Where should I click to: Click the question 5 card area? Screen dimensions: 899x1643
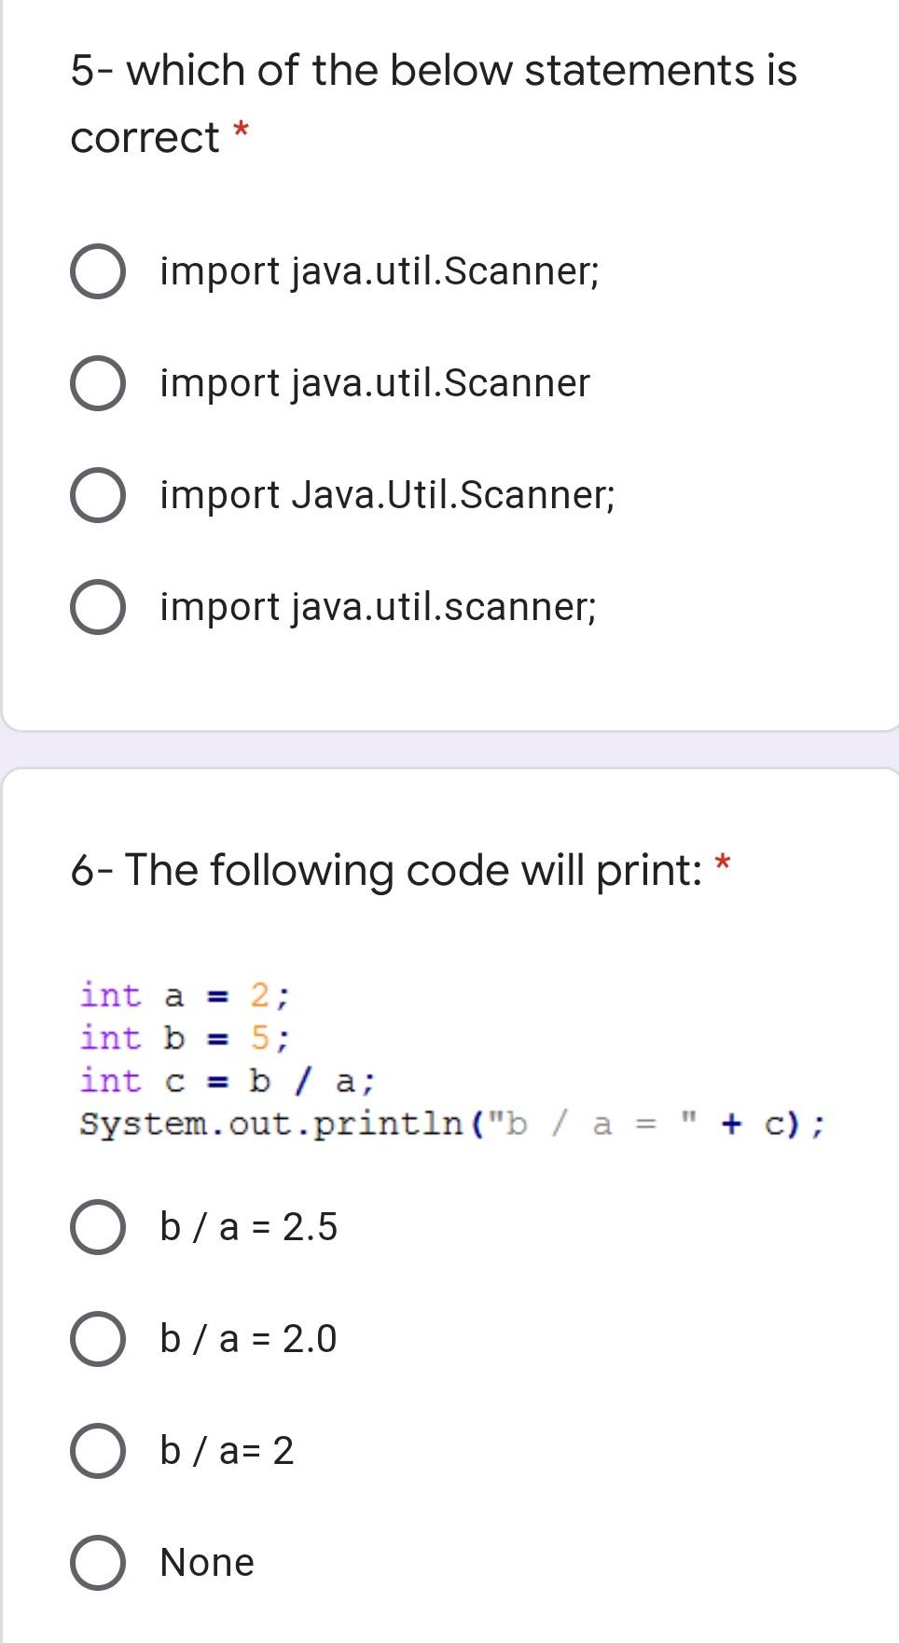(x=448, y=373)
